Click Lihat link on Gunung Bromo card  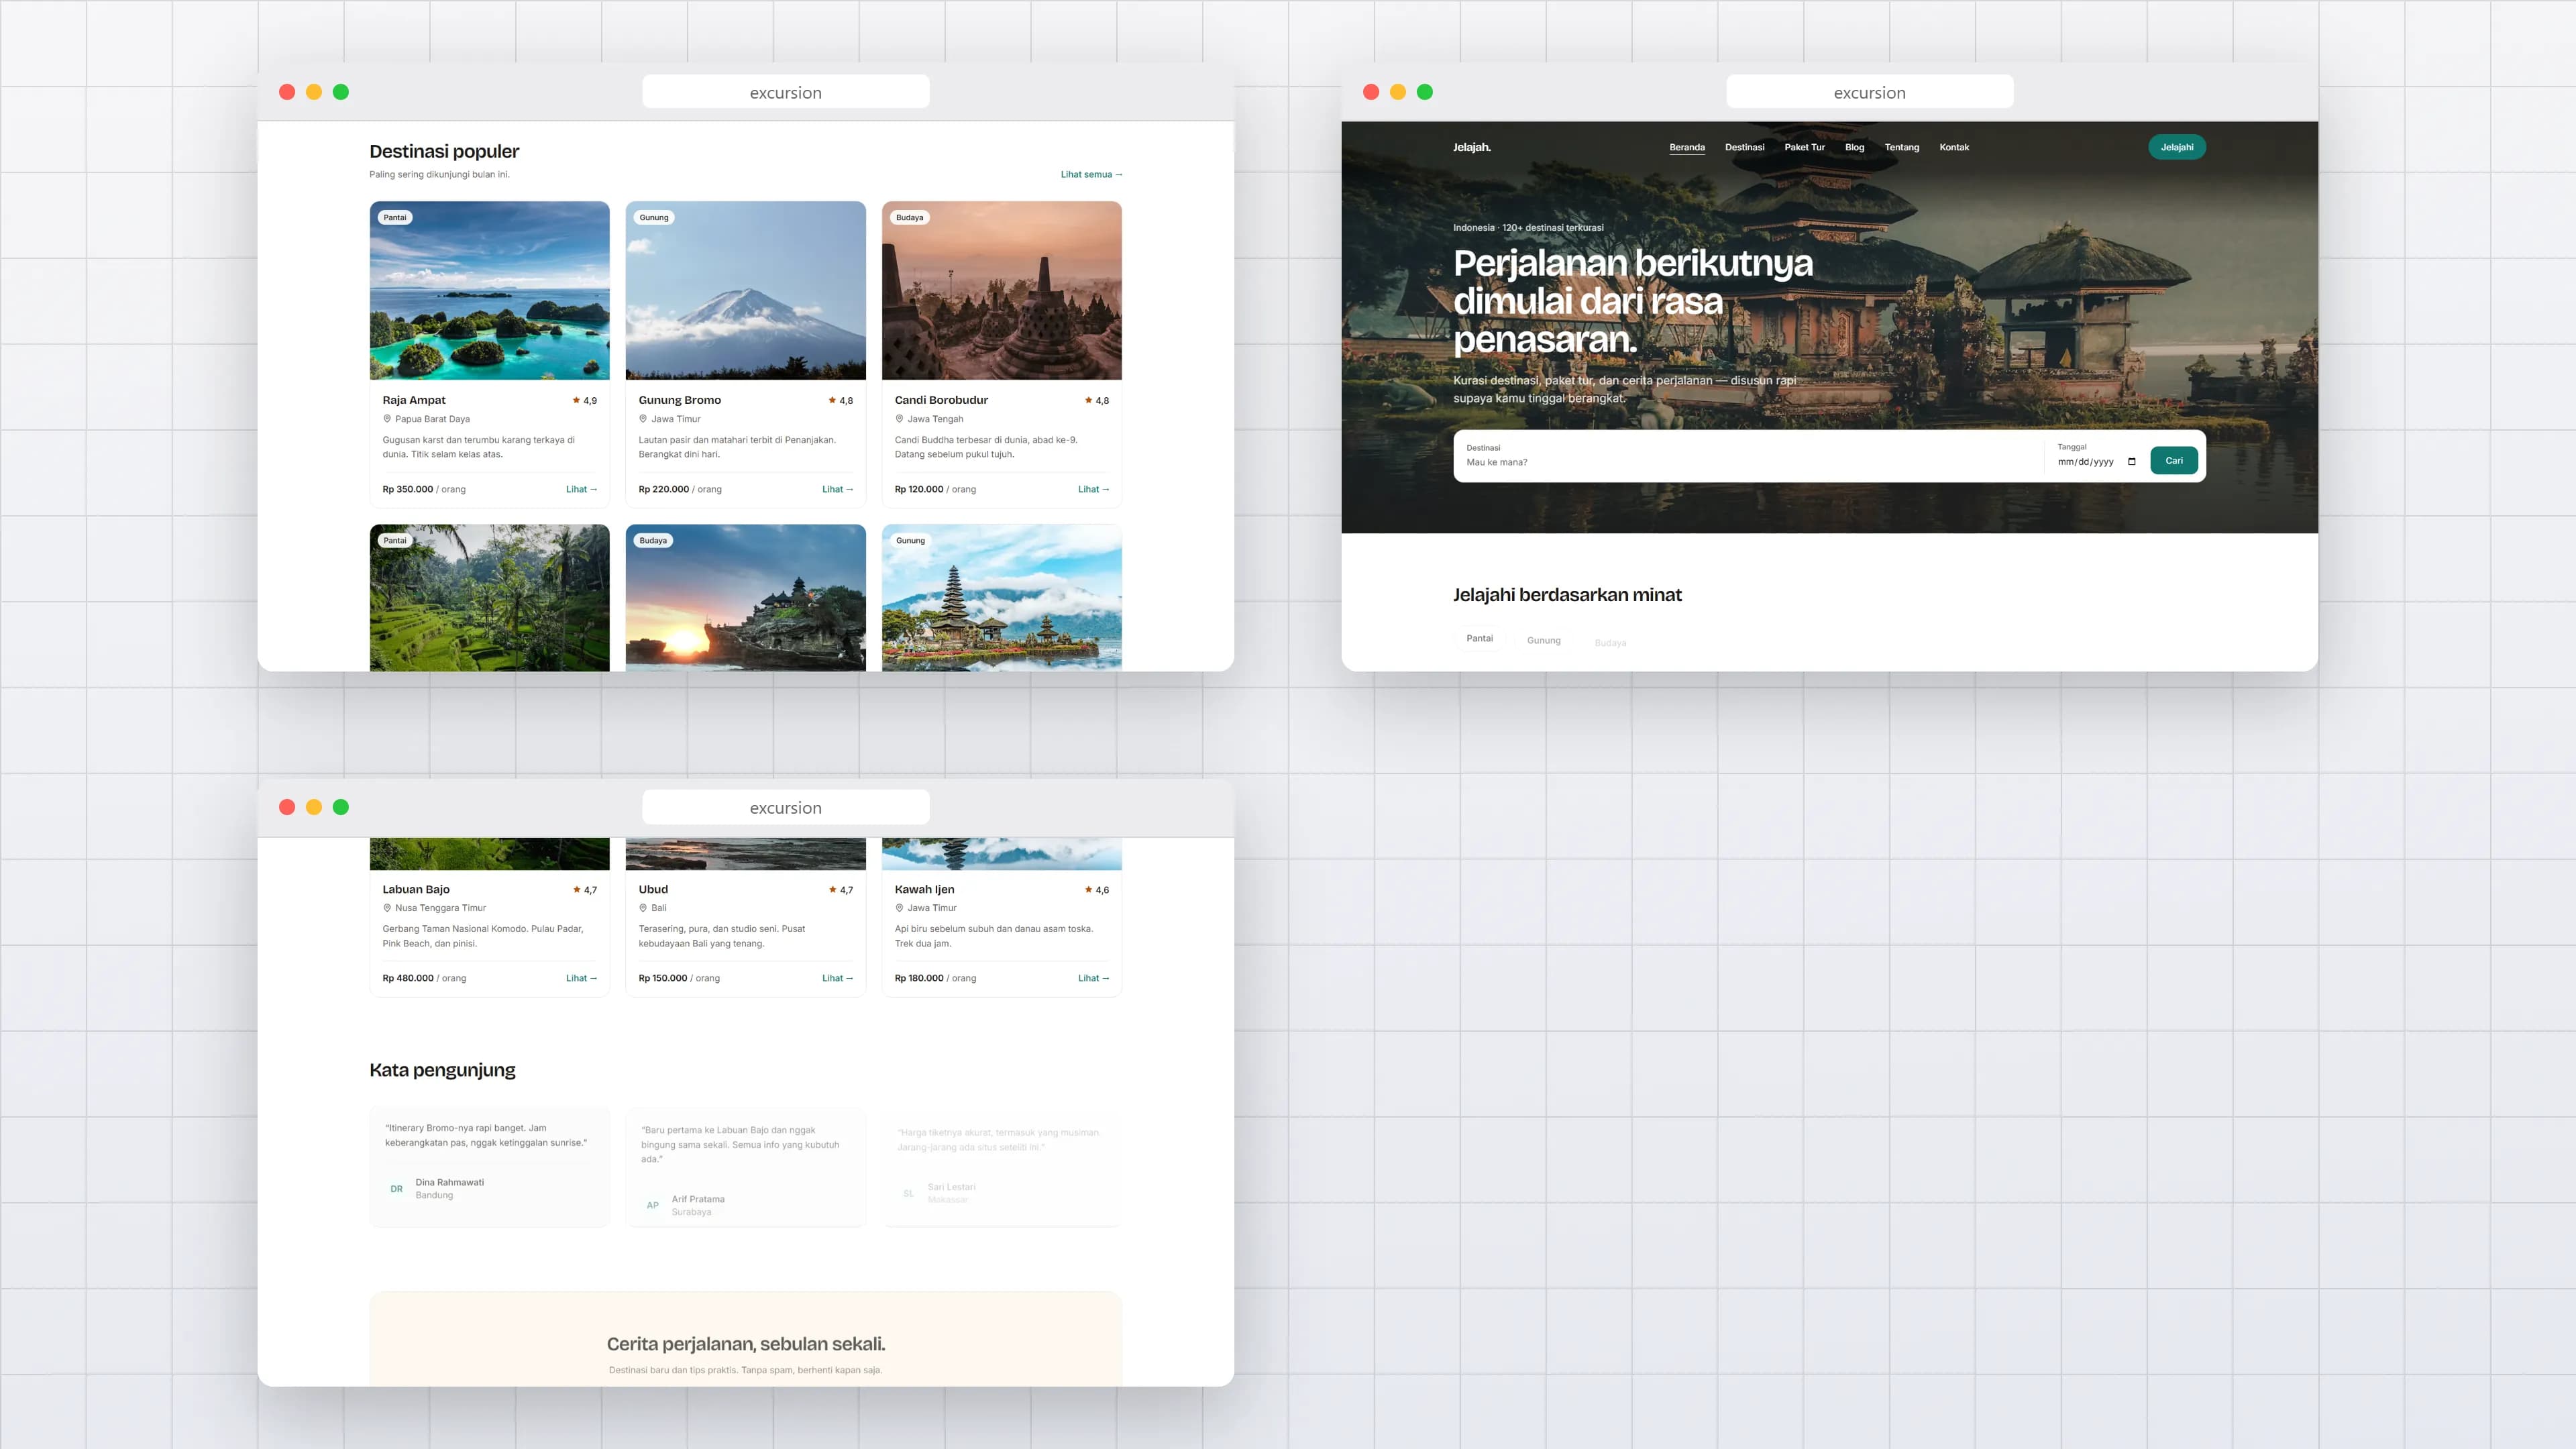[x=837, y=489]
